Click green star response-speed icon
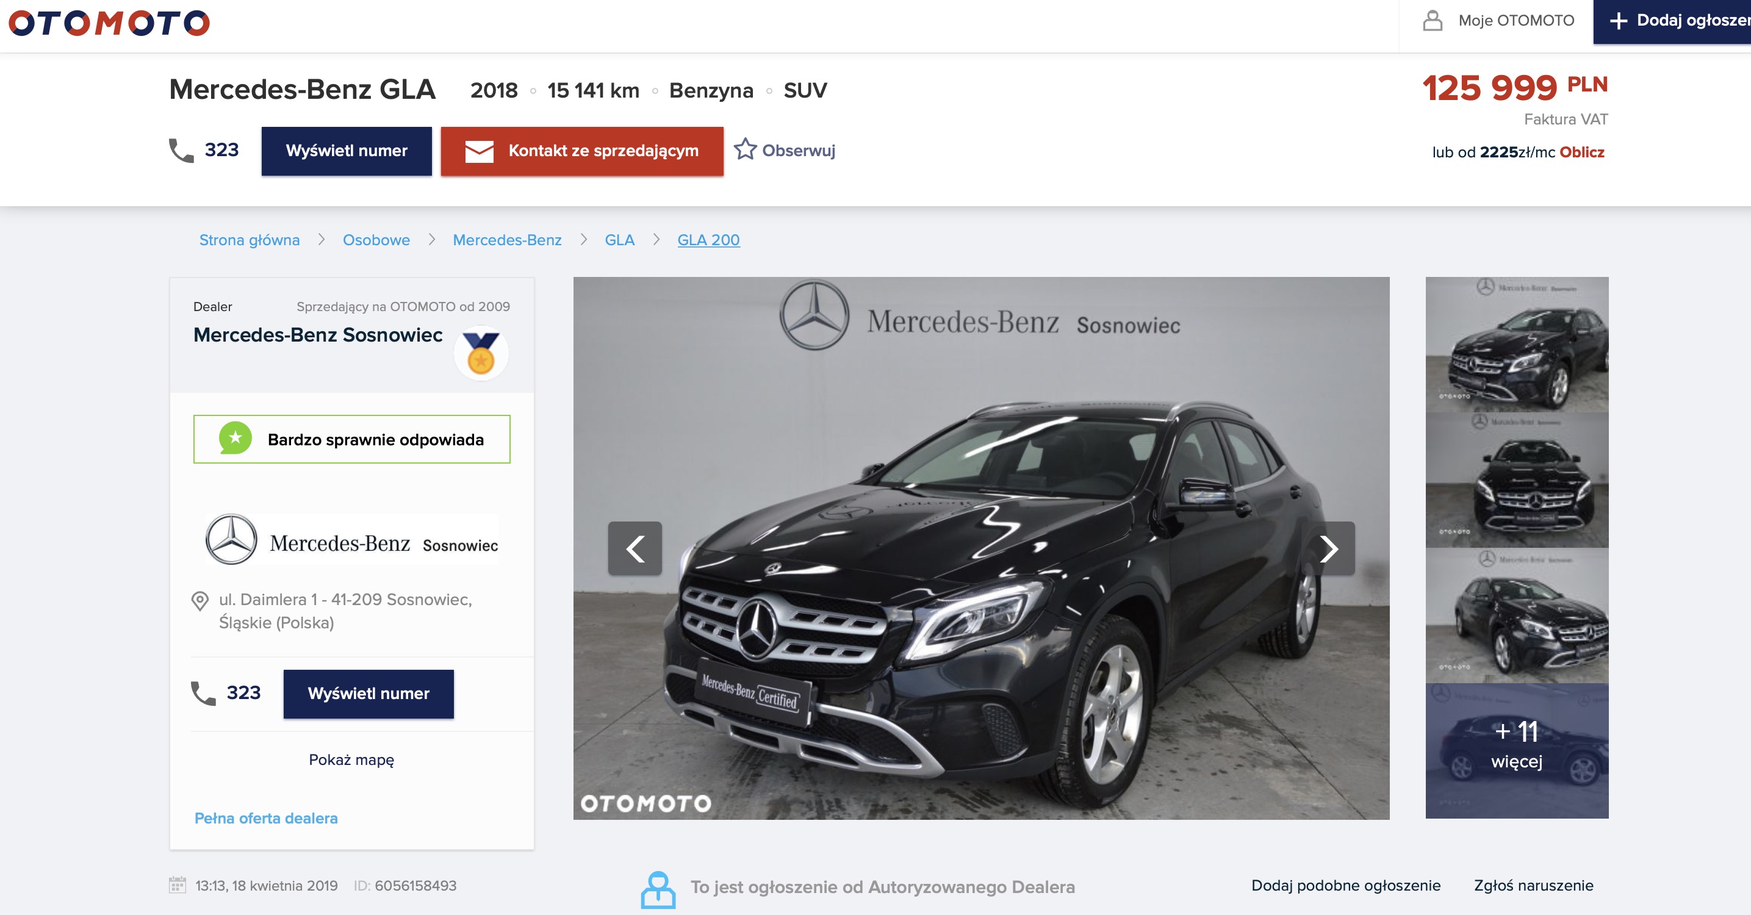This screenshot has height=915, width=1751. coord(235,439)
